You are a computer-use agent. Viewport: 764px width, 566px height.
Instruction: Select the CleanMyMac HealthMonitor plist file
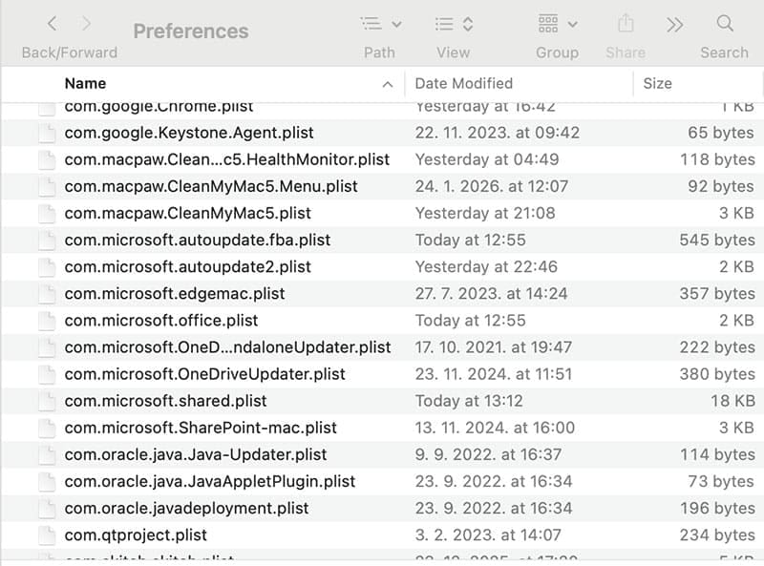(227, 159)
